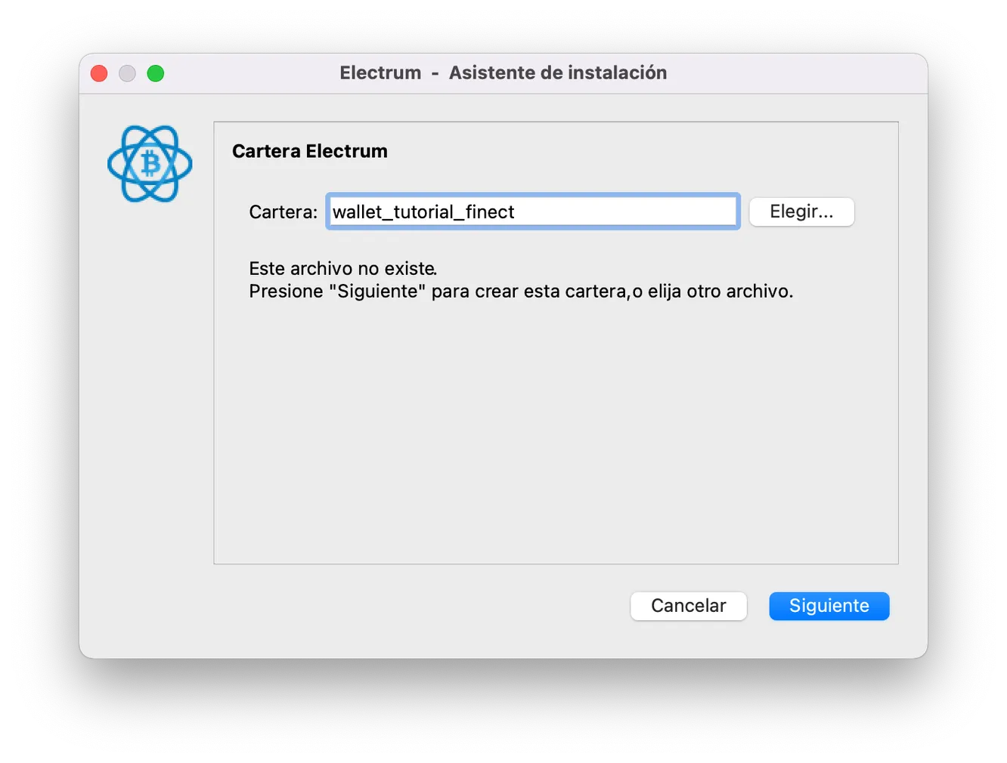Click the "Este archivo no existe" message

[x=342, y=269]
